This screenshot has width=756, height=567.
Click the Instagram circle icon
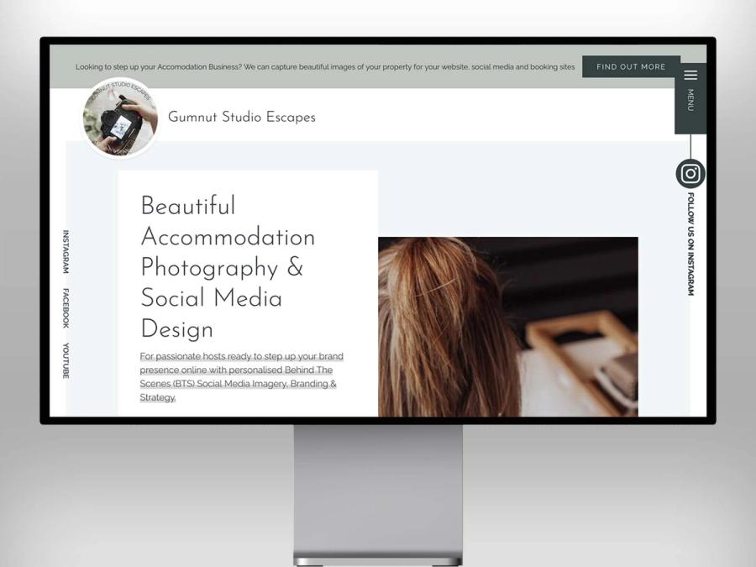(690, 174)
